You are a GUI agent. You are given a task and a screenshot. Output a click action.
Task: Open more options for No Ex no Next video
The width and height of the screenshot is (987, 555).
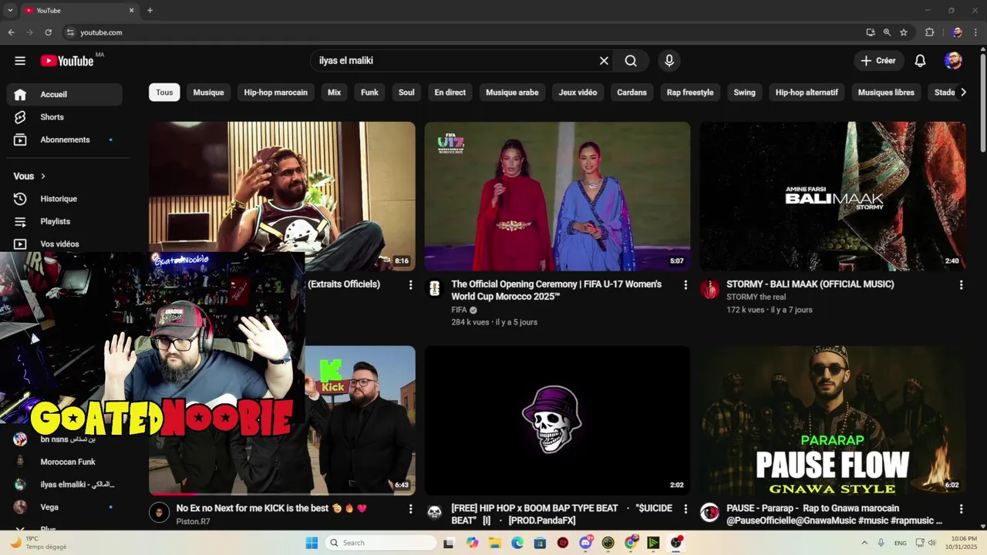click(x=410, y=510)
